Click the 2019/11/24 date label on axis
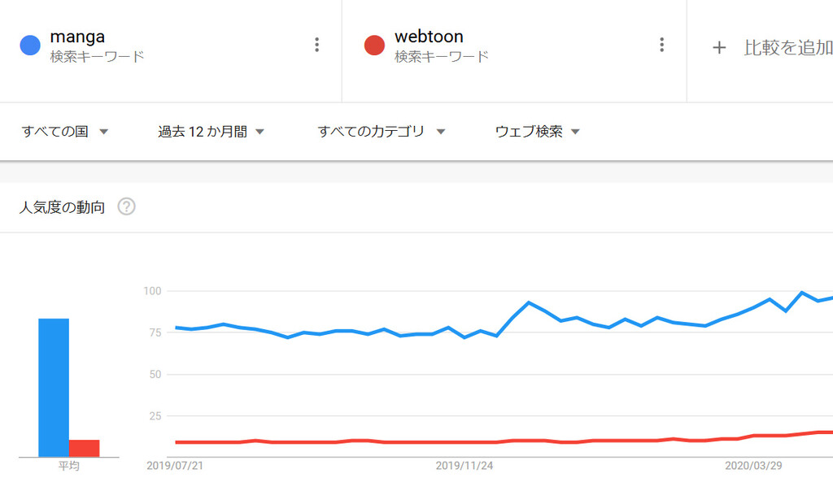Screen dimensions: 833x478 464,466
